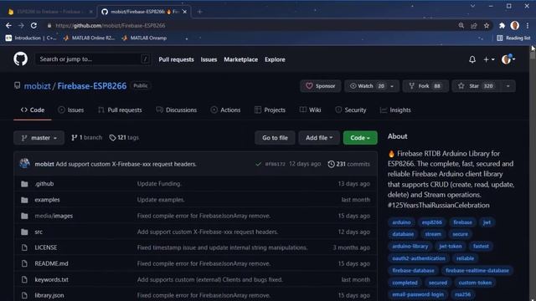This screenshot has width=536, height=301.
Task: Open the green Code dropdown
Action: (x=360, y=138)
